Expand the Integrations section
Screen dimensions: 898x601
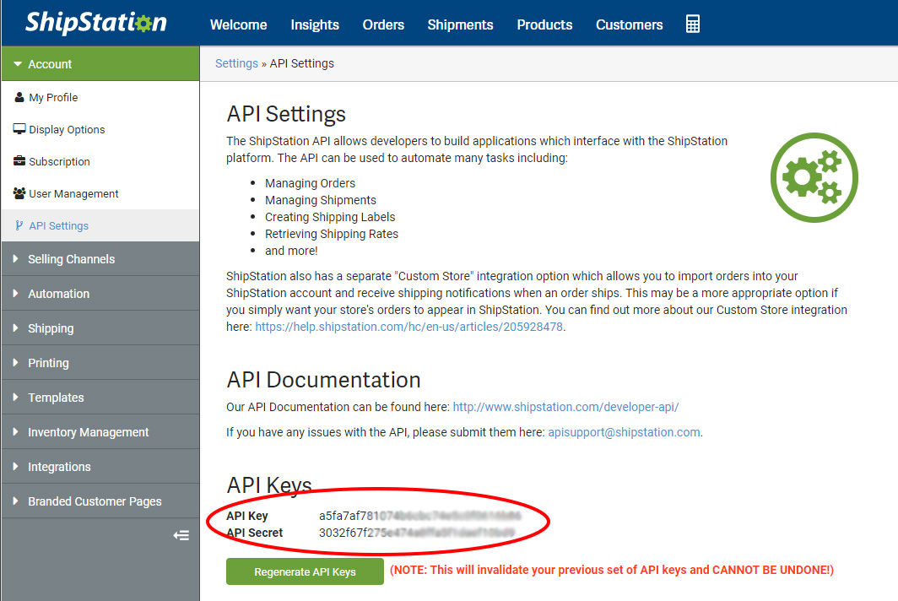100,466
